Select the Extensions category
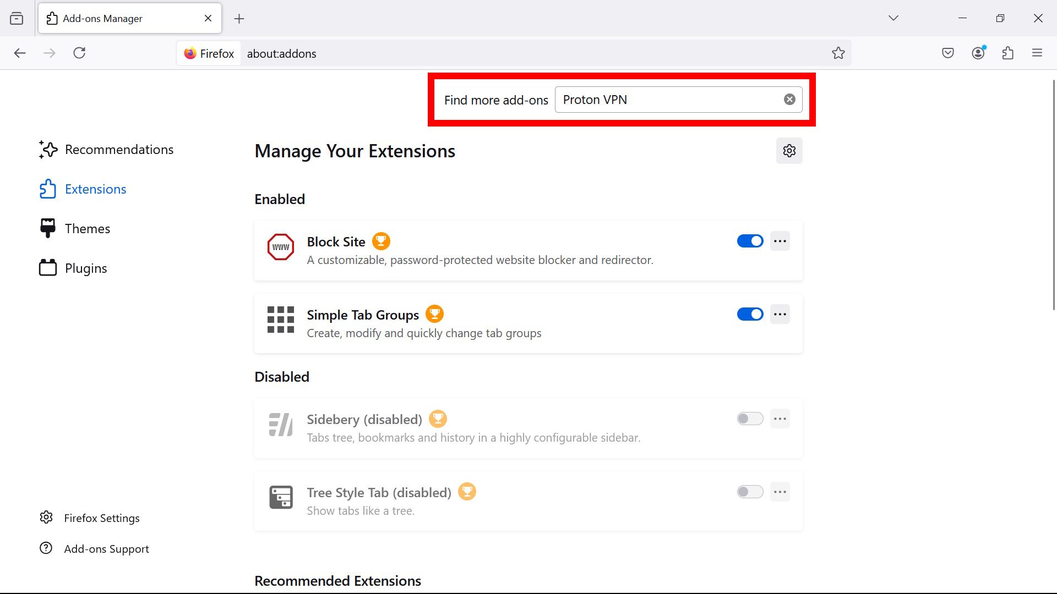This screenshot has width=1057, height=594. point(83,189)
